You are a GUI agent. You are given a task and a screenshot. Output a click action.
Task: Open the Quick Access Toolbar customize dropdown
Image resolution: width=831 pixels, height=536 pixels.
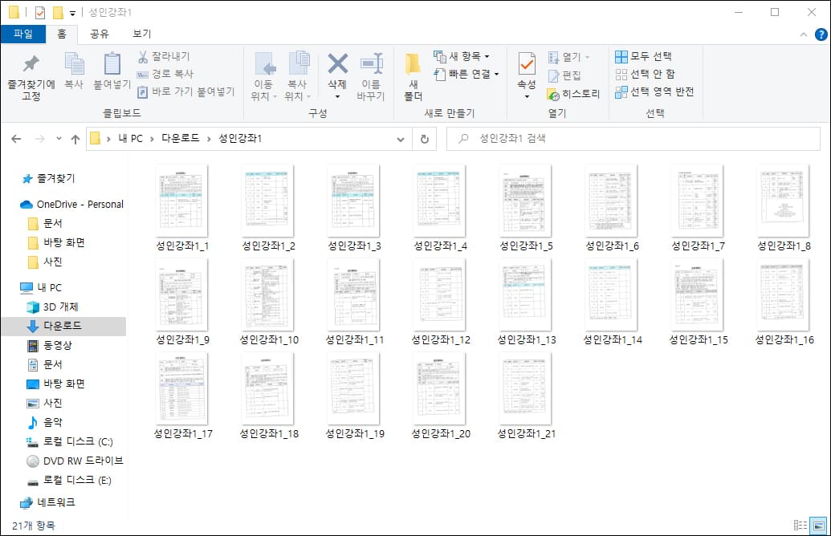(x=72, y=14)
